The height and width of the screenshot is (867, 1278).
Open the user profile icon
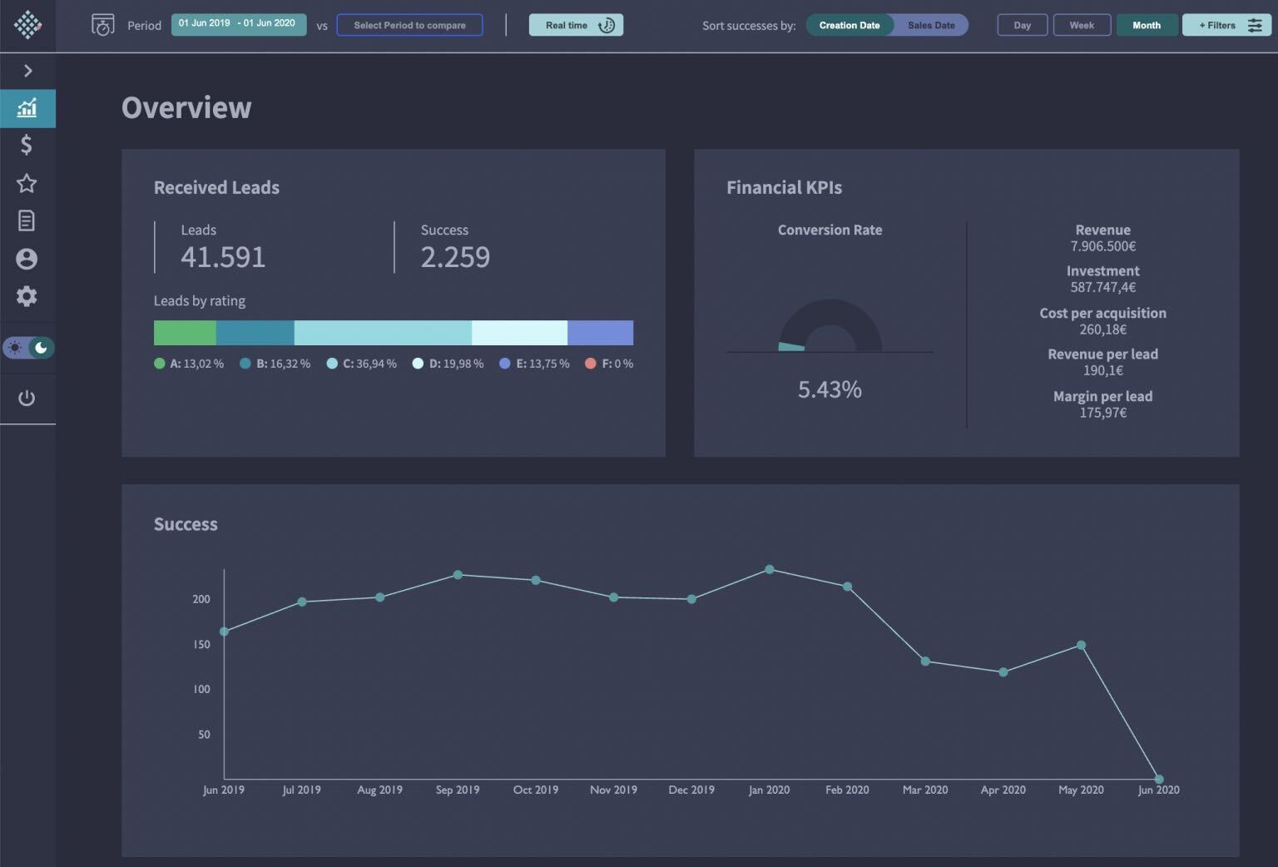click(x=27, y=259)
